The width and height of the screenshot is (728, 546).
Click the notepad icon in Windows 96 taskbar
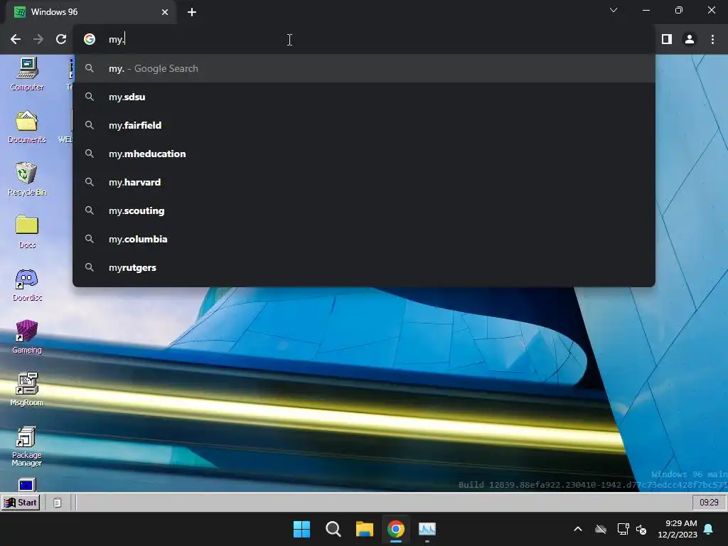57,503
